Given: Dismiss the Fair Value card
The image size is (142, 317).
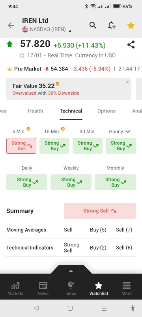Looking at the screenshot, I should [127, 82].
